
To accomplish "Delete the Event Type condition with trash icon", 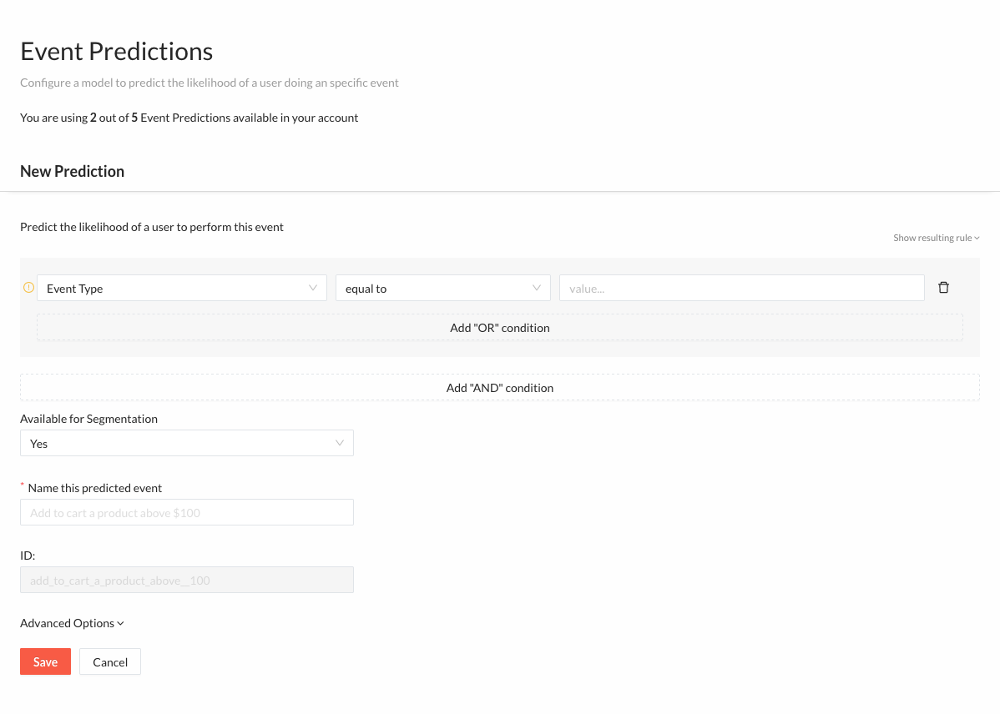I will (943, 288).
